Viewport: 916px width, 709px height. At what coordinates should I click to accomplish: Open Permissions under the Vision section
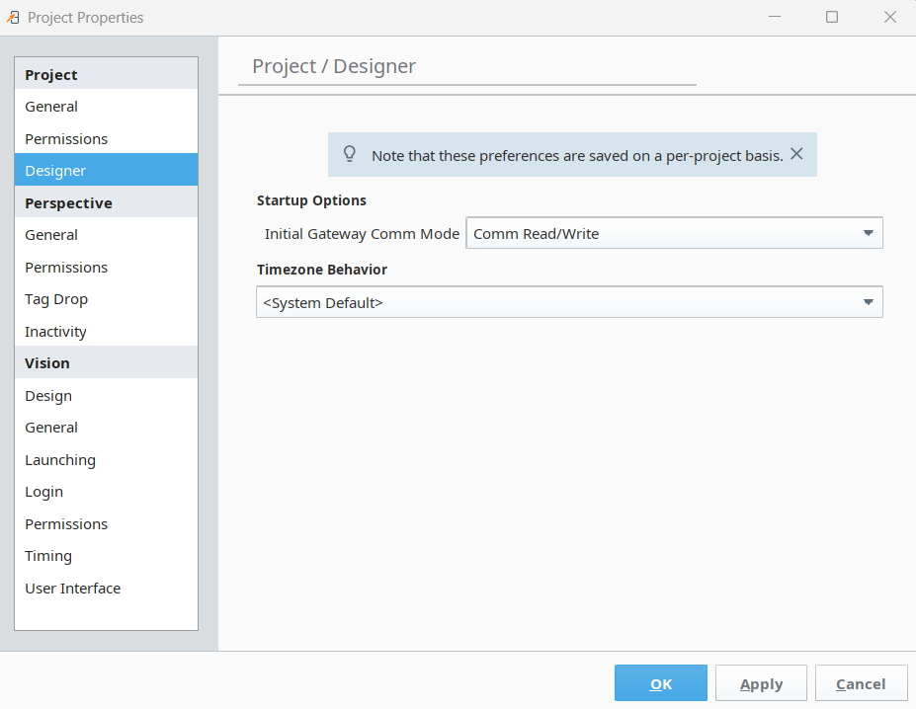coord(66,524)
